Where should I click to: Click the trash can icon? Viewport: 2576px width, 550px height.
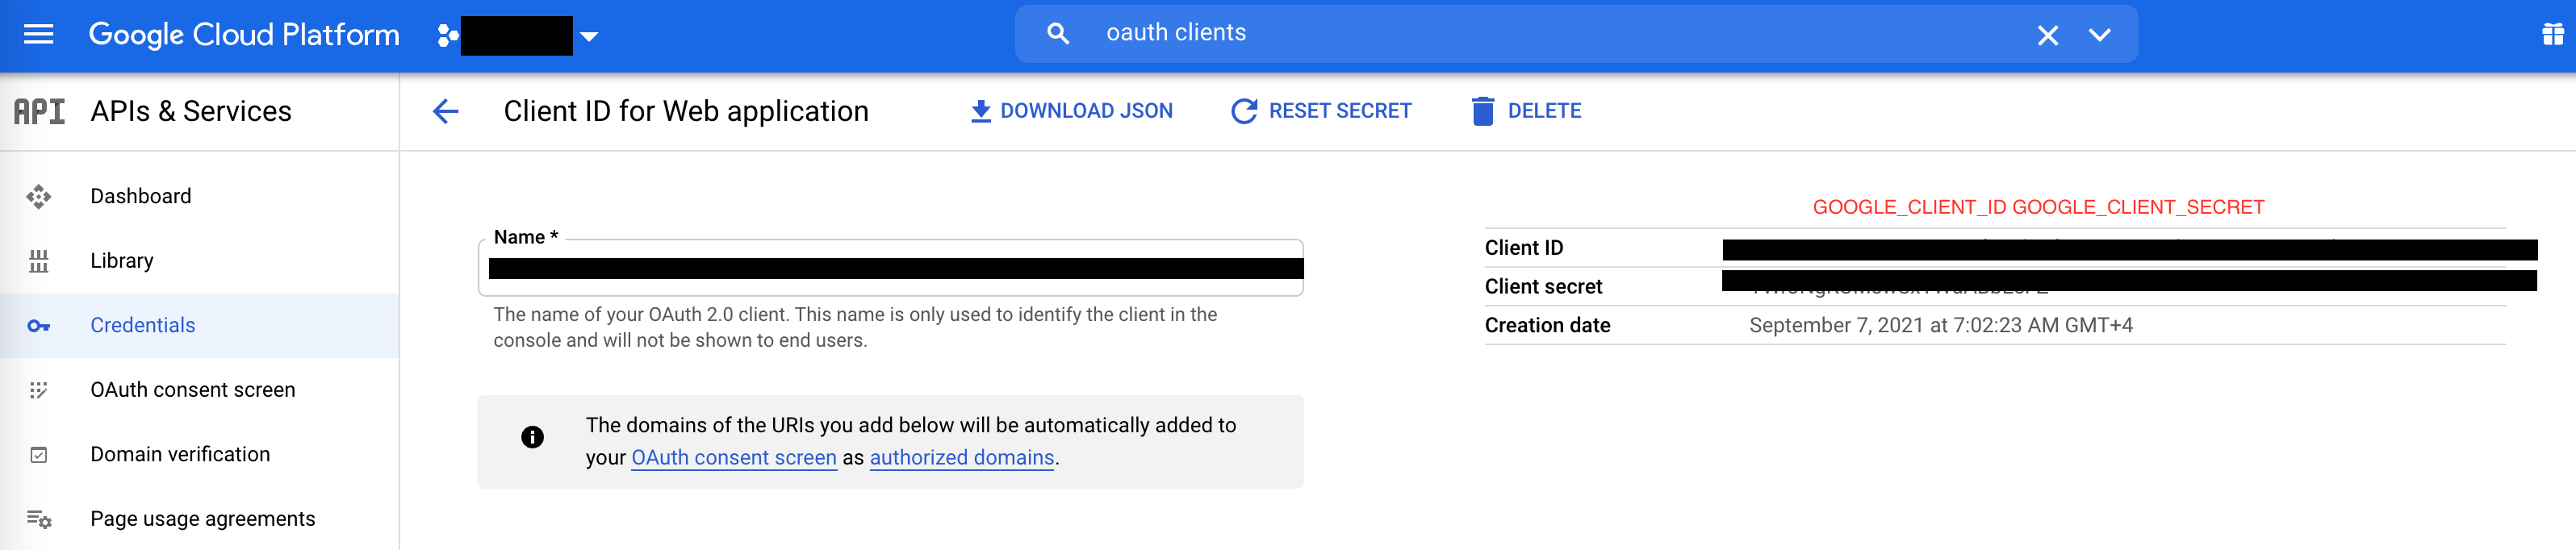1483,111
